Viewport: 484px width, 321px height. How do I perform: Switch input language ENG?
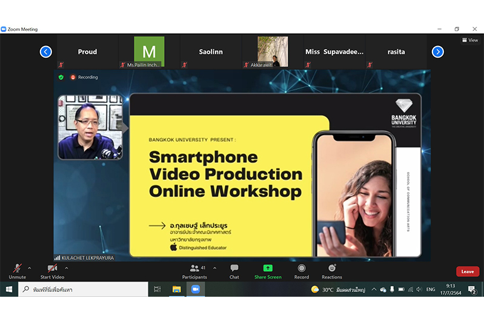(431, 290)
